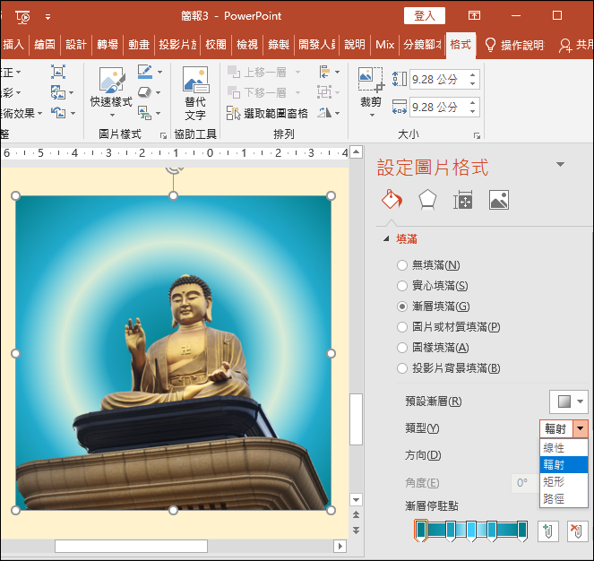Toggle the gradient Type (類型) dropdown arrow
The height and width of the screenshot is (561, 594).
pyautogui.click(x=581, y=428)
